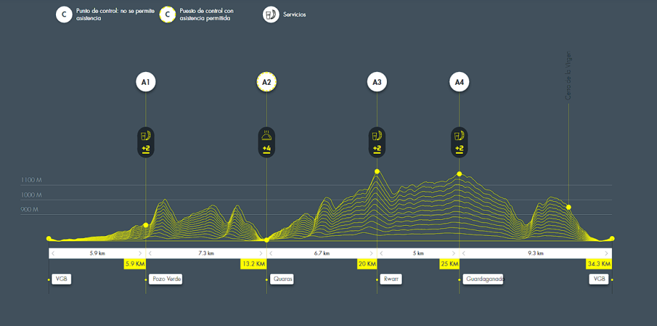Open the A4 checkpoint marker
The width and height of the screenshot is (657, 326).
(459, 82)
